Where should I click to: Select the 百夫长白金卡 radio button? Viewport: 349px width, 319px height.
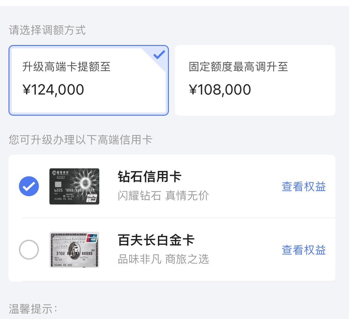click(x=29, y=250)
